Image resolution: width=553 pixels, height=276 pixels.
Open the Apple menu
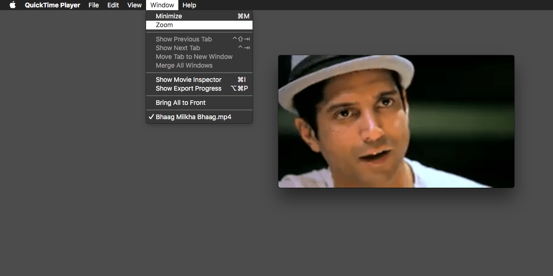(x=12, y=5)
